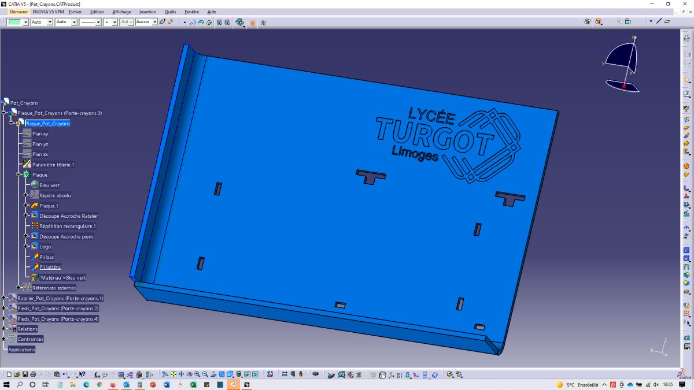Select the Rotate view tool
694x390 pixels.
(x=189, y=374)
